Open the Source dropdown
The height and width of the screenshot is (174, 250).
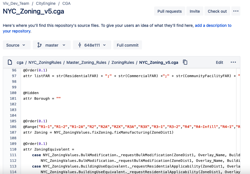tap(17, 45)
